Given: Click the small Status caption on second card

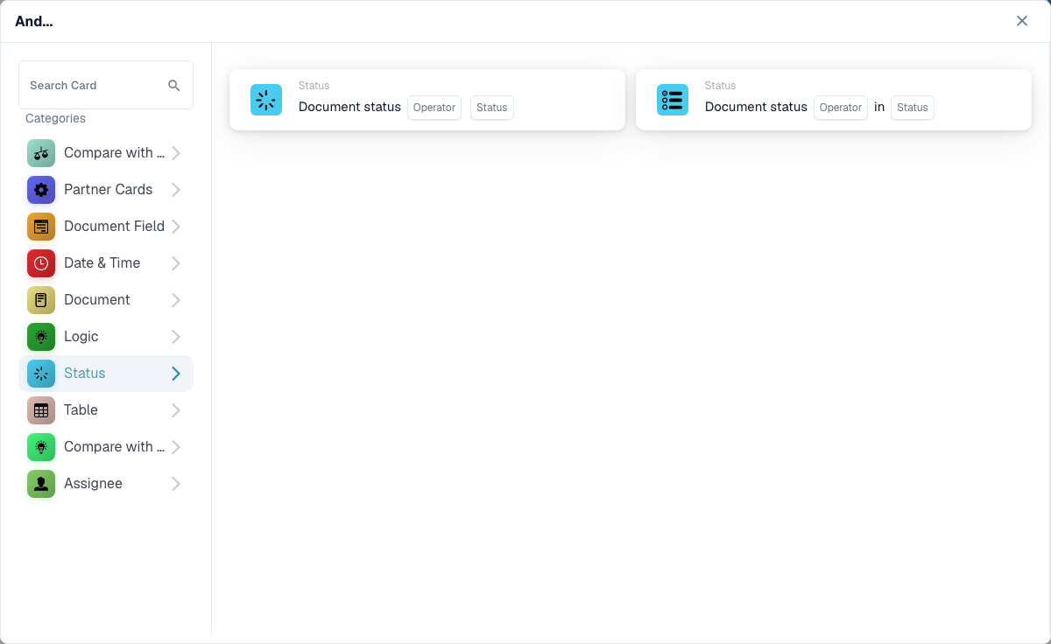Looking at the screenshot, I should (x=720, y=86).
